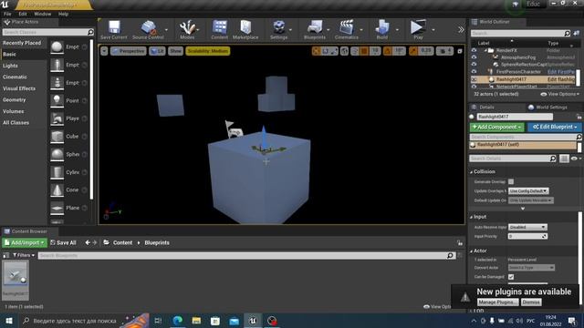Open Auto Receive Input dropdown
Screen dimensions: 584x328
(527, 227)
